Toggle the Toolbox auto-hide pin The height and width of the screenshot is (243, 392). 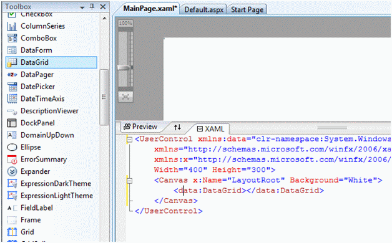tap(92, 7)
